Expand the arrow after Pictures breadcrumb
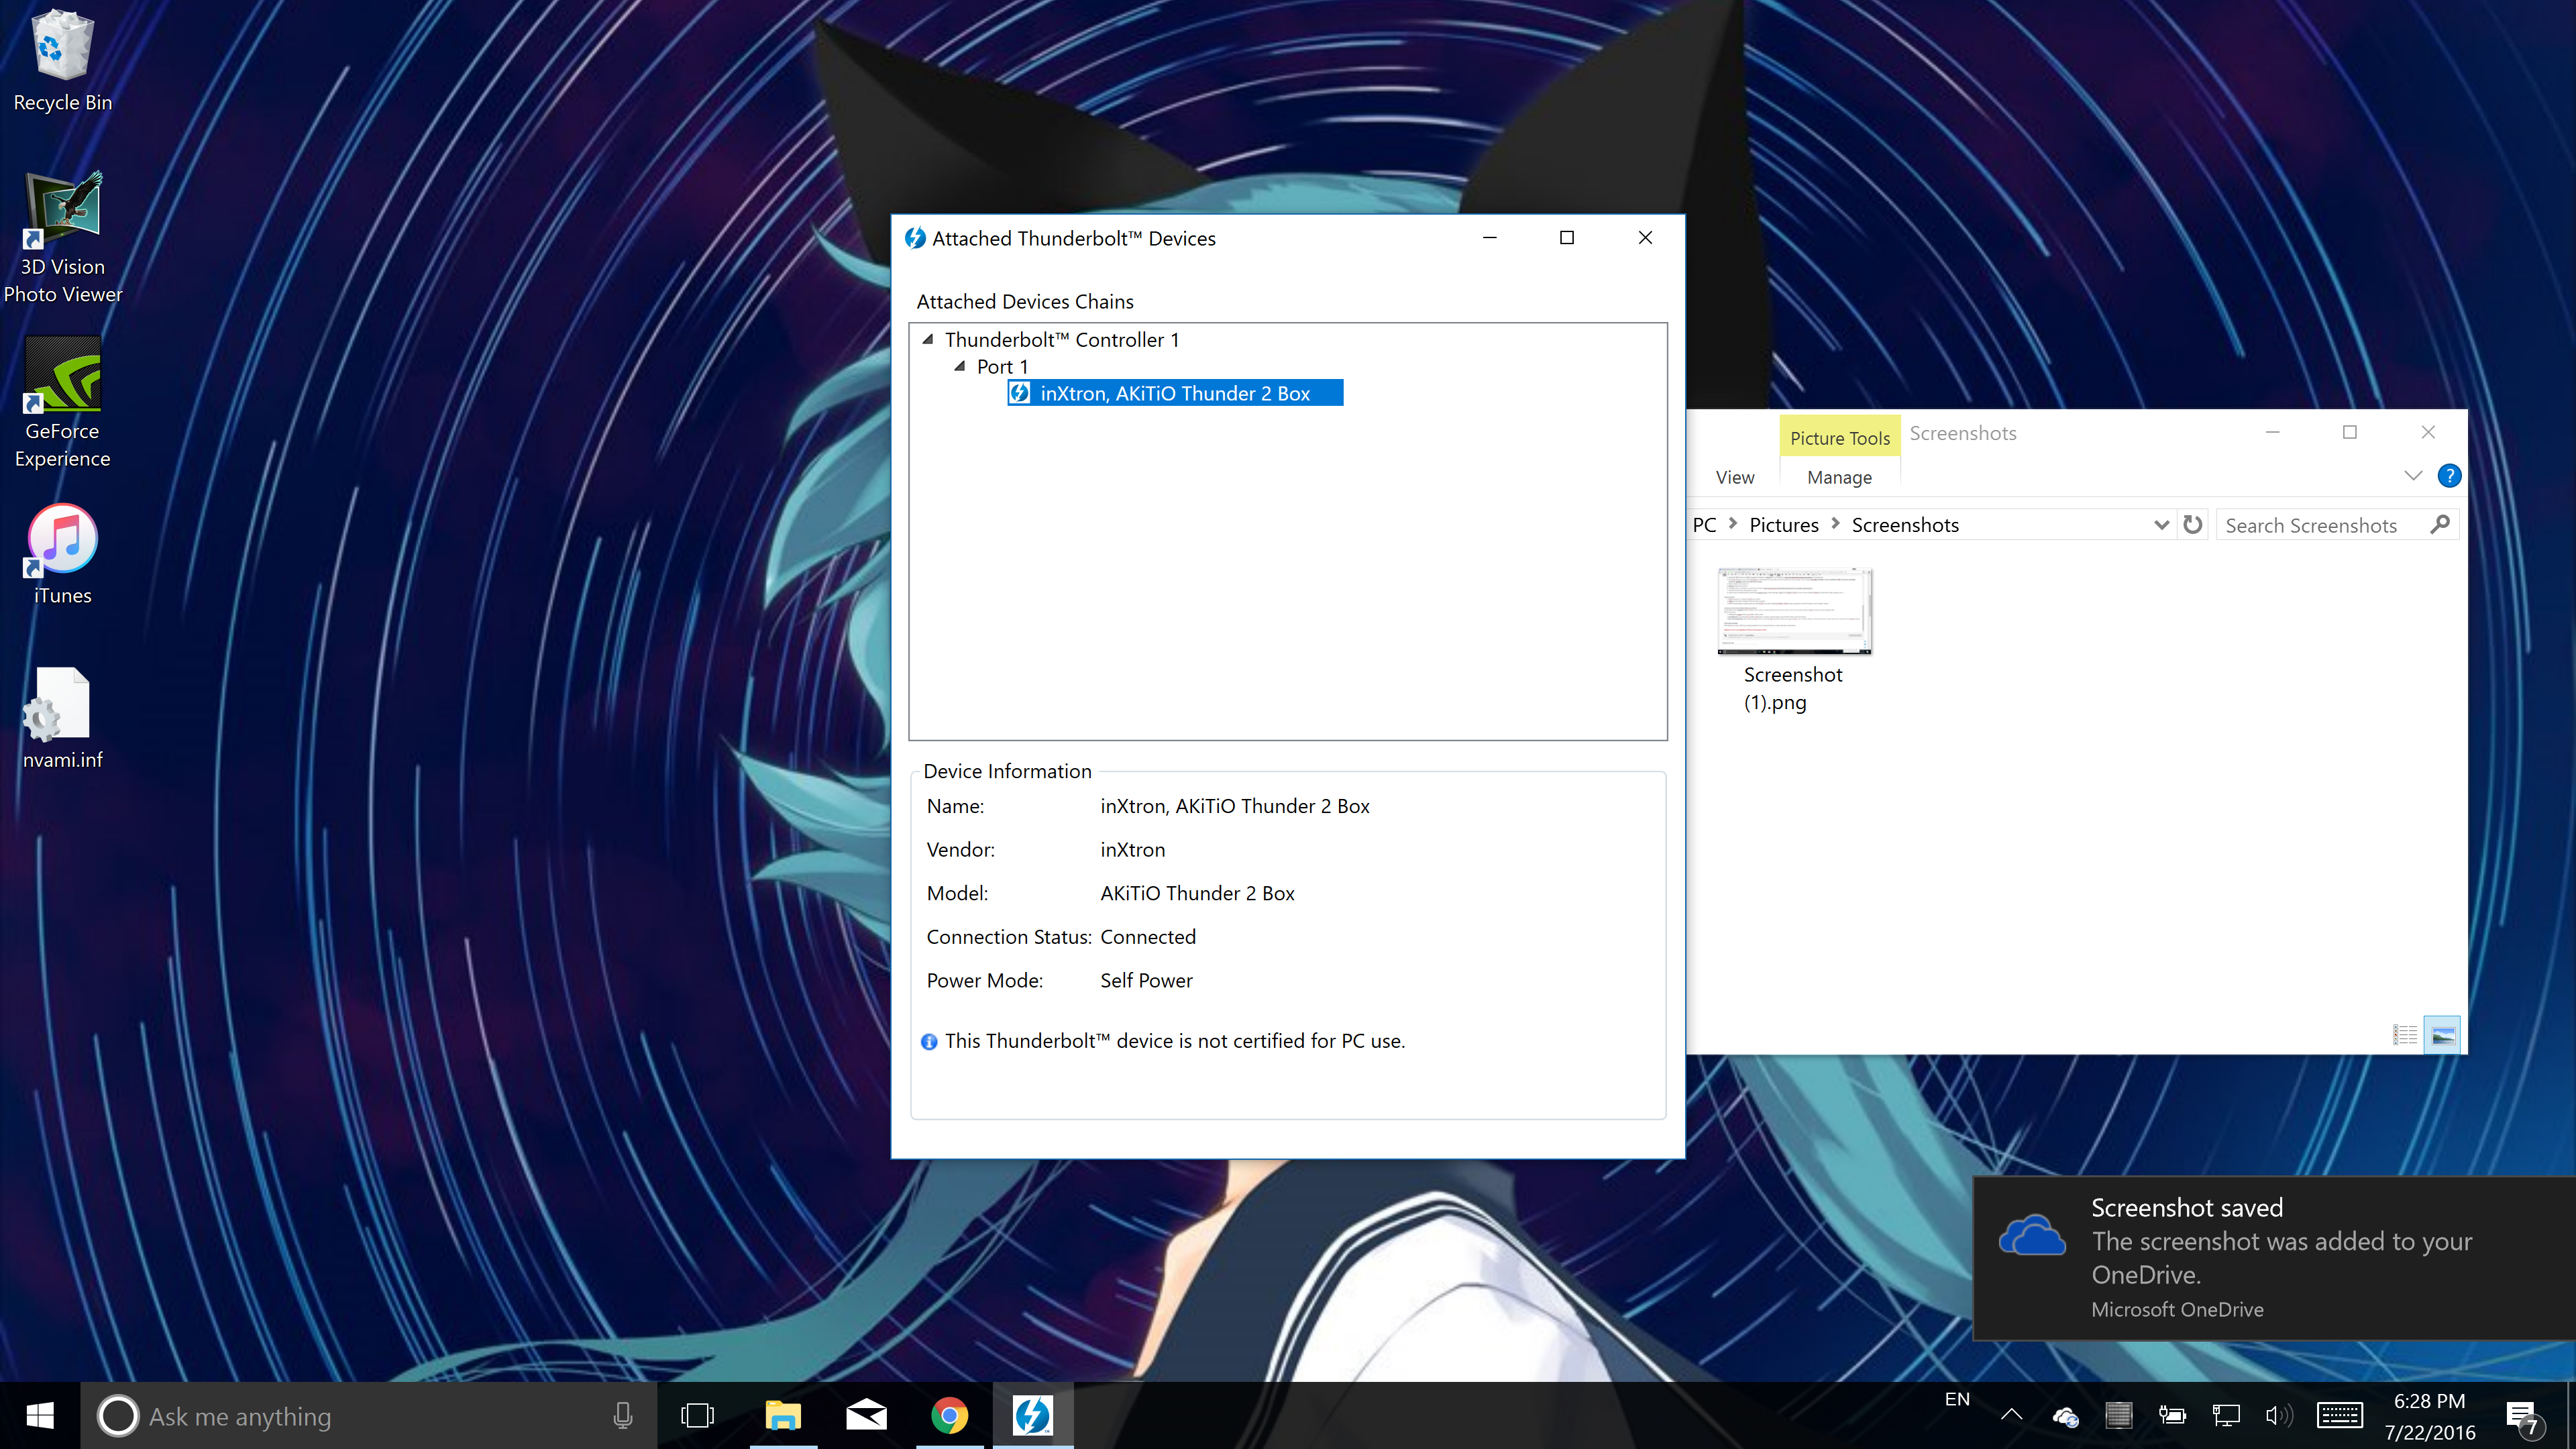Viewport: 2576px width, 1449px height. 1835,524
